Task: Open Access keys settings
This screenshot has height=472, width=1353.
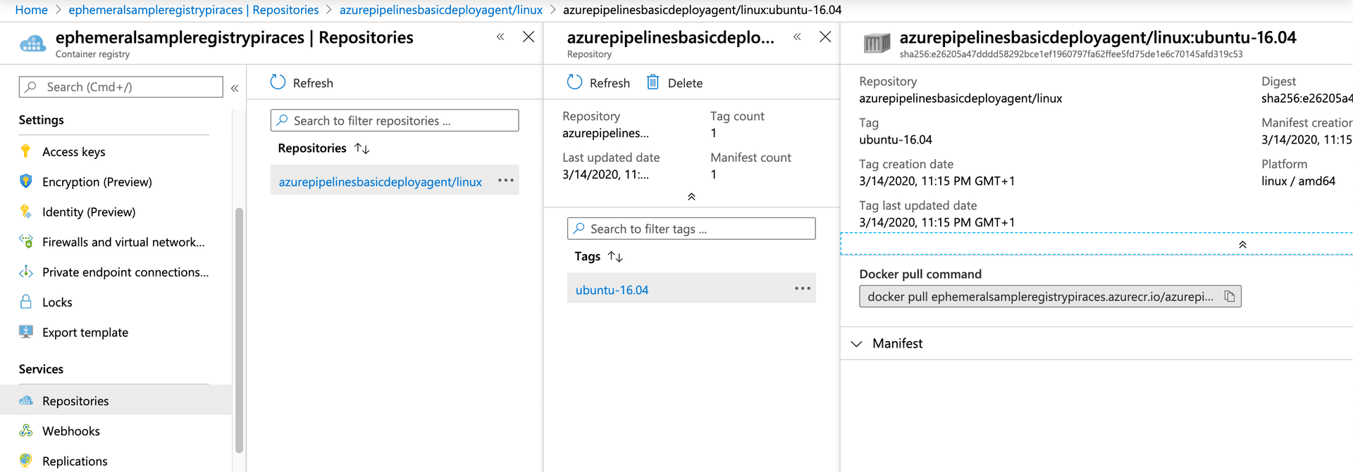Action: tap(73, 152)
